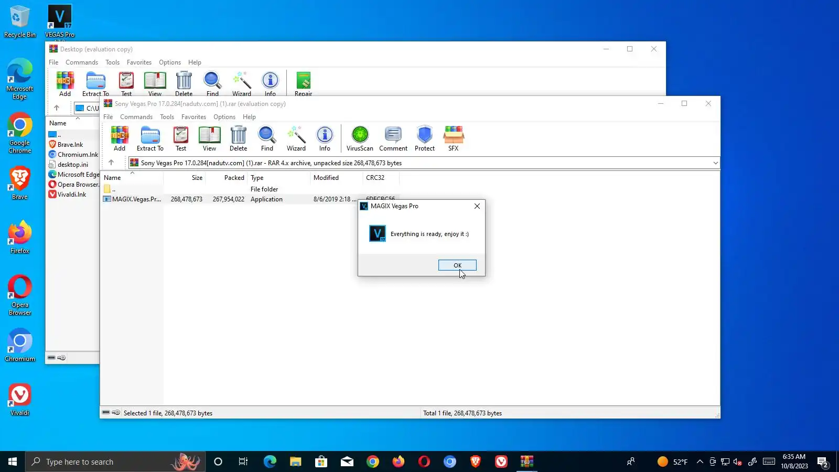Image resolution: width=839 pixels, height=472 pixels.
Task: Close the MAGIX Vegas Pro dialog
Action: [x=477, y=206]
